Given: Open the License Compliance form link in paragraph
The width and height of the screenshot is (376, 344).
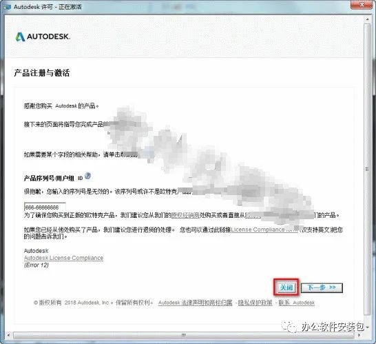Looking at the screenshot, I should click(264, 230).
